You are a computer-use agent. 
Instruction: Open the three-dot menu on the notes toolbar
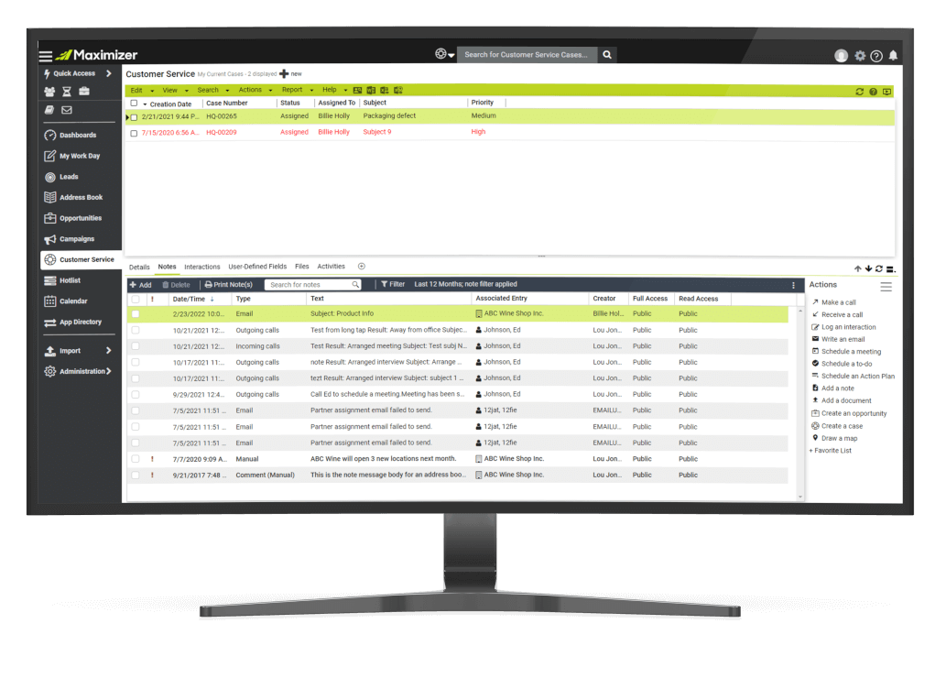coord(793,285)
